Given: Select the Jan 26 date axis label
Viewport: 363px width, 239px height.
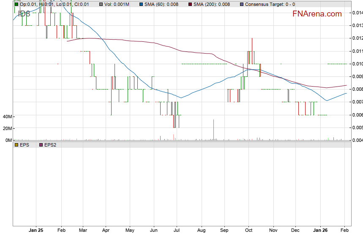Looking at the screenshot, I should pos(320,231).
